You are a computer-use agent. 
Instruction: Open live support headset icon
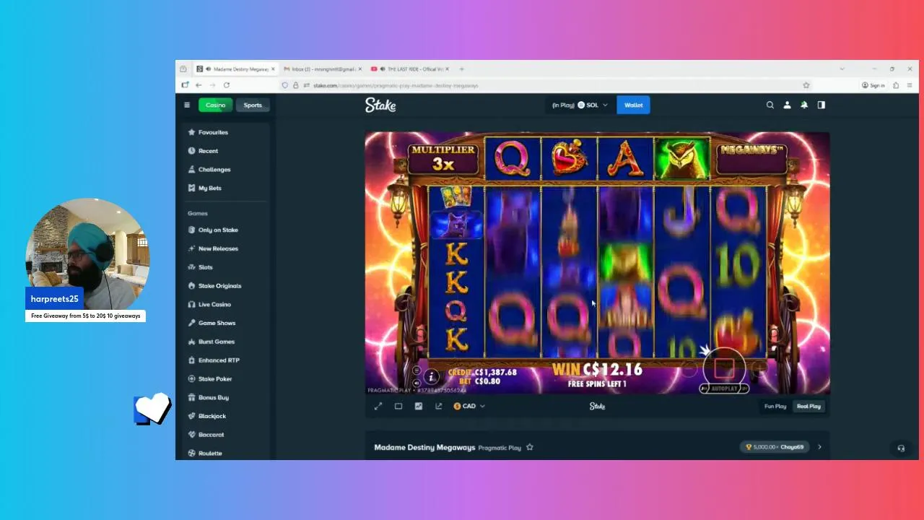pyautogui.click(x=901, y=448)
